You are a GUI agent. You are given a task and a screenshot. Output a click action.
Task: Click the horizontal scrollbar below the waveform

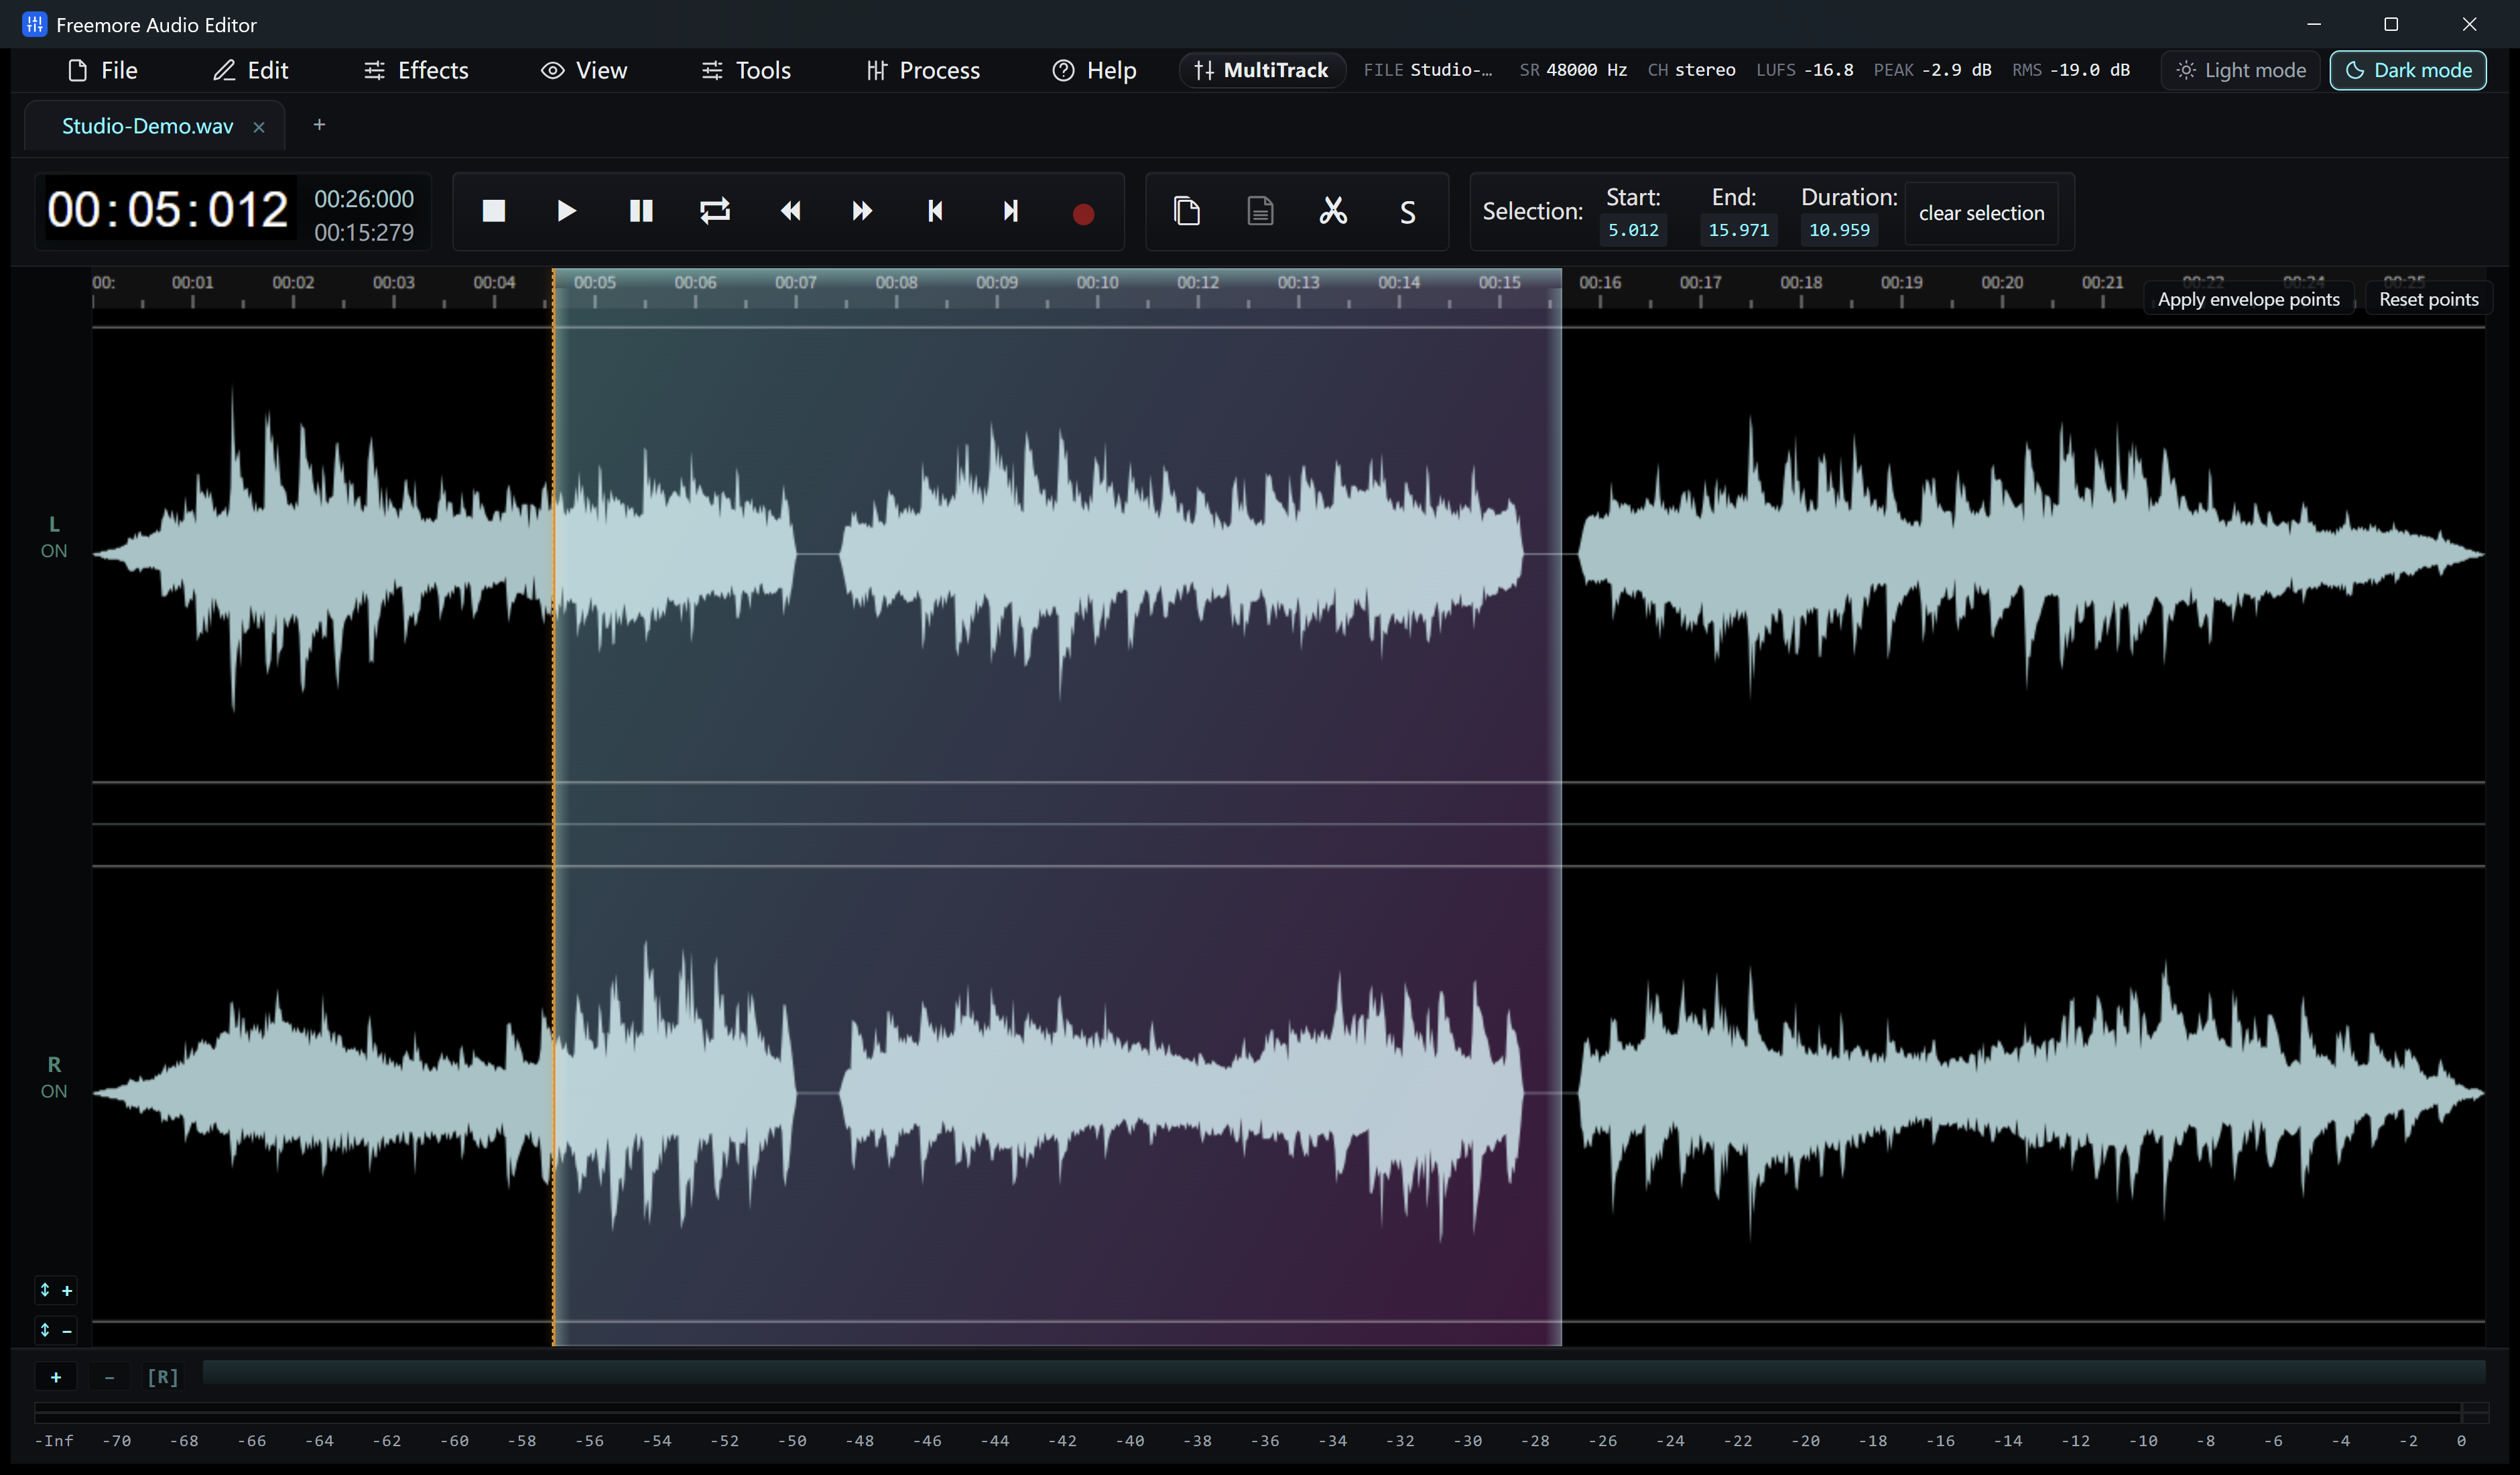pos(1344,1372)
